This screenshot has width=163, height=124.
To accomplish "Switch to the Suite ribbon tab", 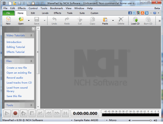I will tap(82, 13).
